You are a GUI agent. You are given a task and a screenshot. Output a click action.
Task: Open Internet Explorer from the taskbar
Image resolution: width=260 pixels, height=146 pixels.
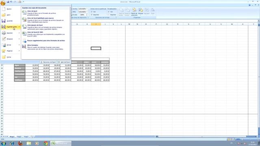pyautogui.click(x=12, y=143)
